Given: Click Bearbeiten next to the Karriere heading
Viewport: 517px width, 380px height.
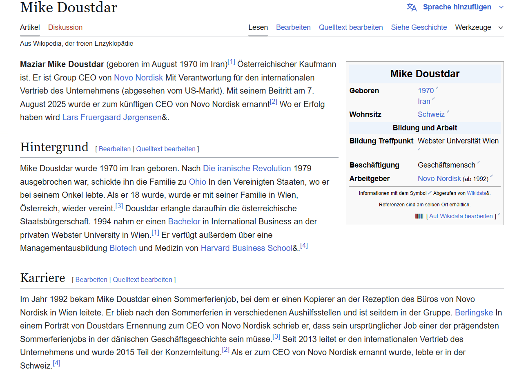Looking at the screenshot, I should pyautogui.click(x=91, y=280).
